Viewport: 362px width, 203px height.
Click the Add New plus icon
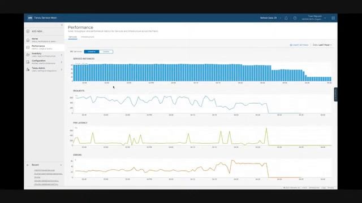(28, 32)
